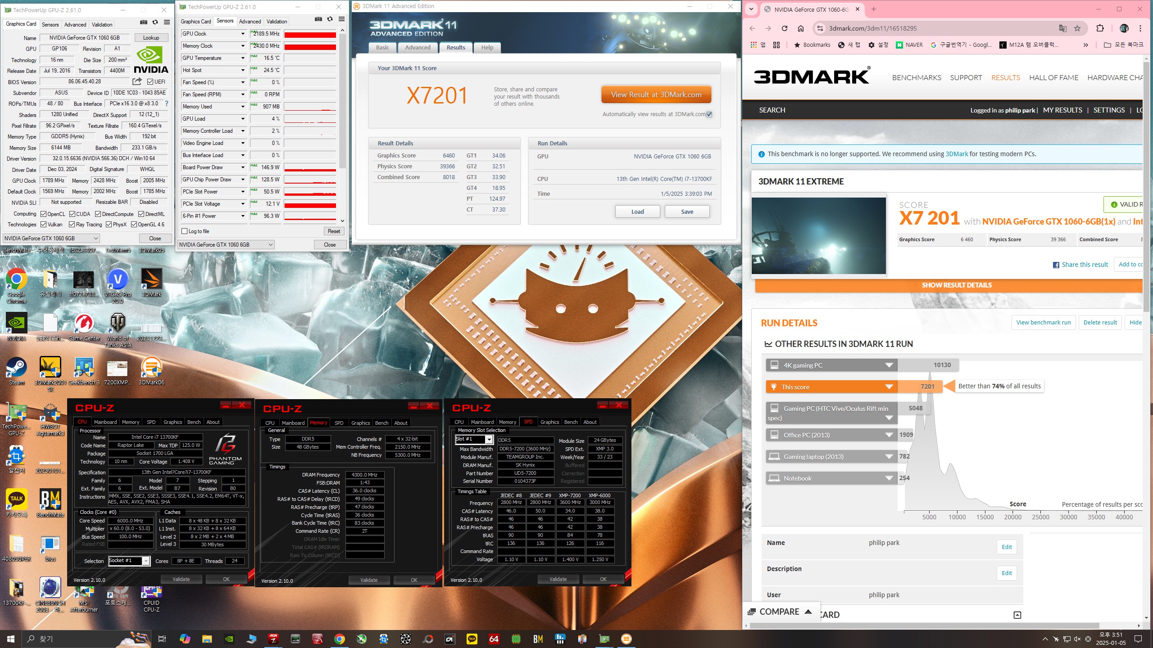Open the Board Power Draw sensor dropdown
1153x648 pixels.
(x=242, y=167)
